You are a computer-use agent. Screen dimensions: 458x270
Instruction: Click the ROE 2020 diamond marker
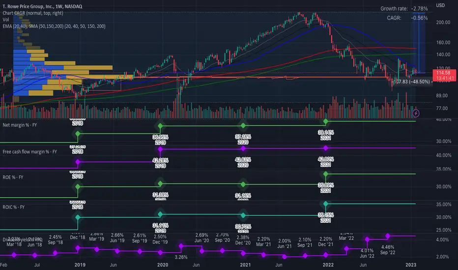coord(243,184)
